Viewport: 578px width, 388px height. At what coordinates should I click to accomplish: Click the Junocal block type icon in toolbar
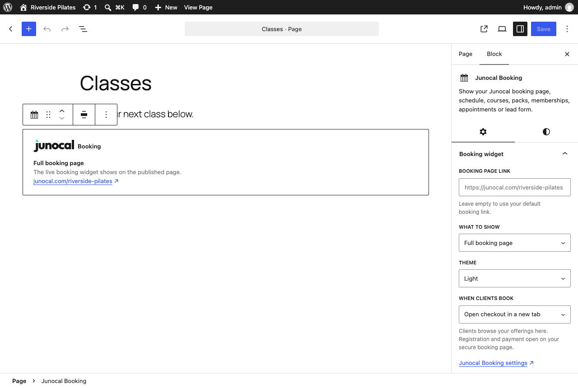tap(34, 115)
